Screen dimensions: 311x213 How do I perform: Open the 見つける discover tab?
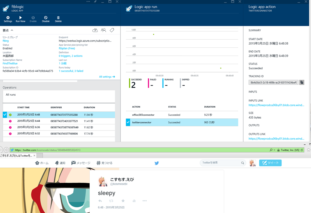(x=104, y=163)
